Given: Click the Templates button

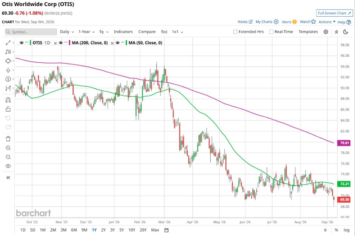Looking at the screenshot, I should pyautogui.click(x=308, y=32).
